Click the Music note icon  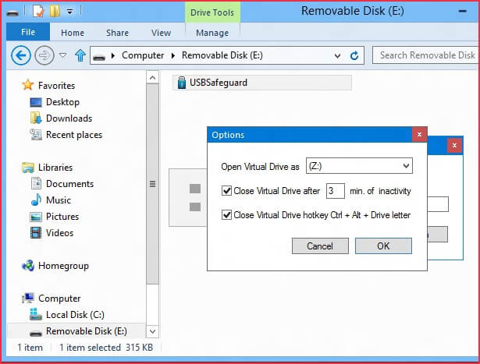(36, 200)
